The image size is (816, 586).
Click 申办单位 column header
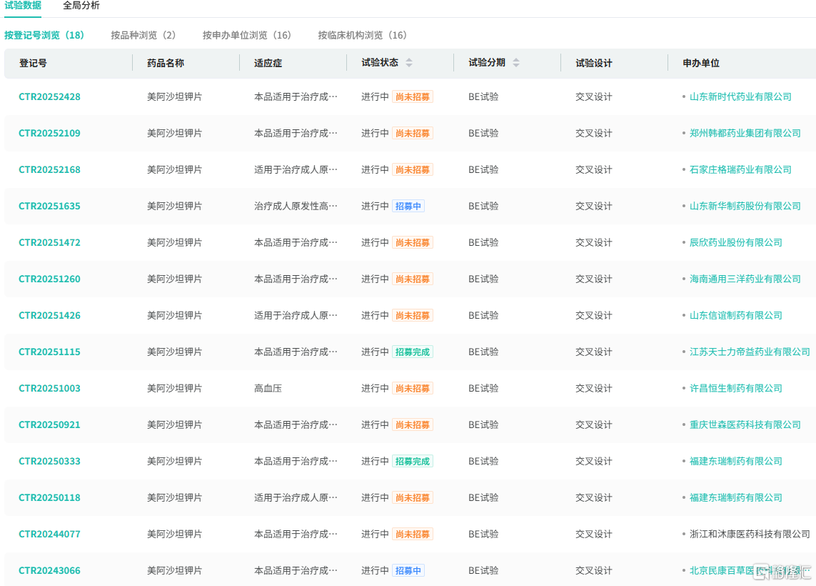point(701,63)
